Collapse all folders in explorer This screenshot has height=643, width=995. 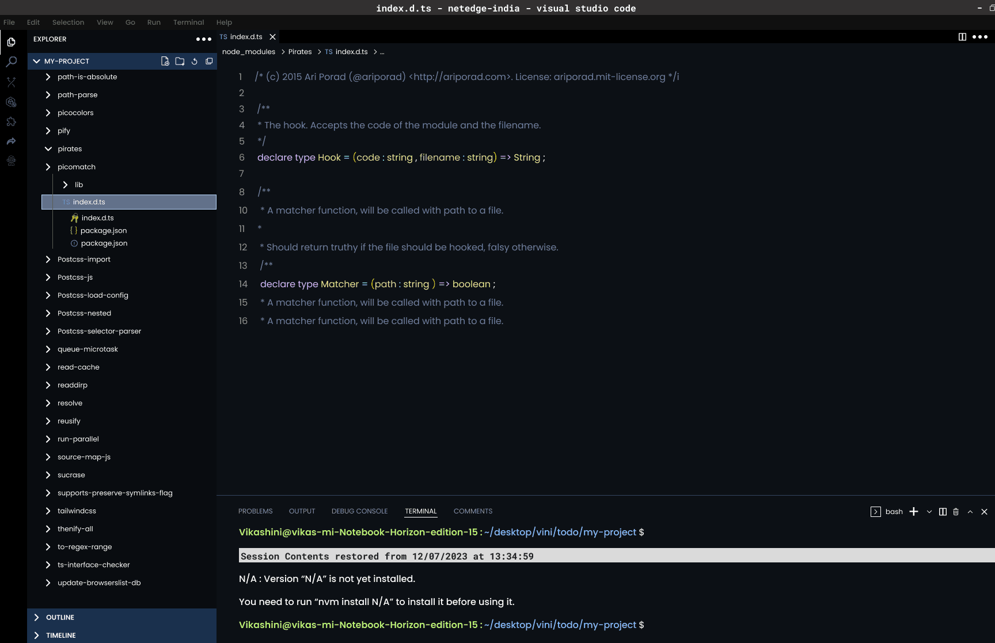click(x=209, y=61)
